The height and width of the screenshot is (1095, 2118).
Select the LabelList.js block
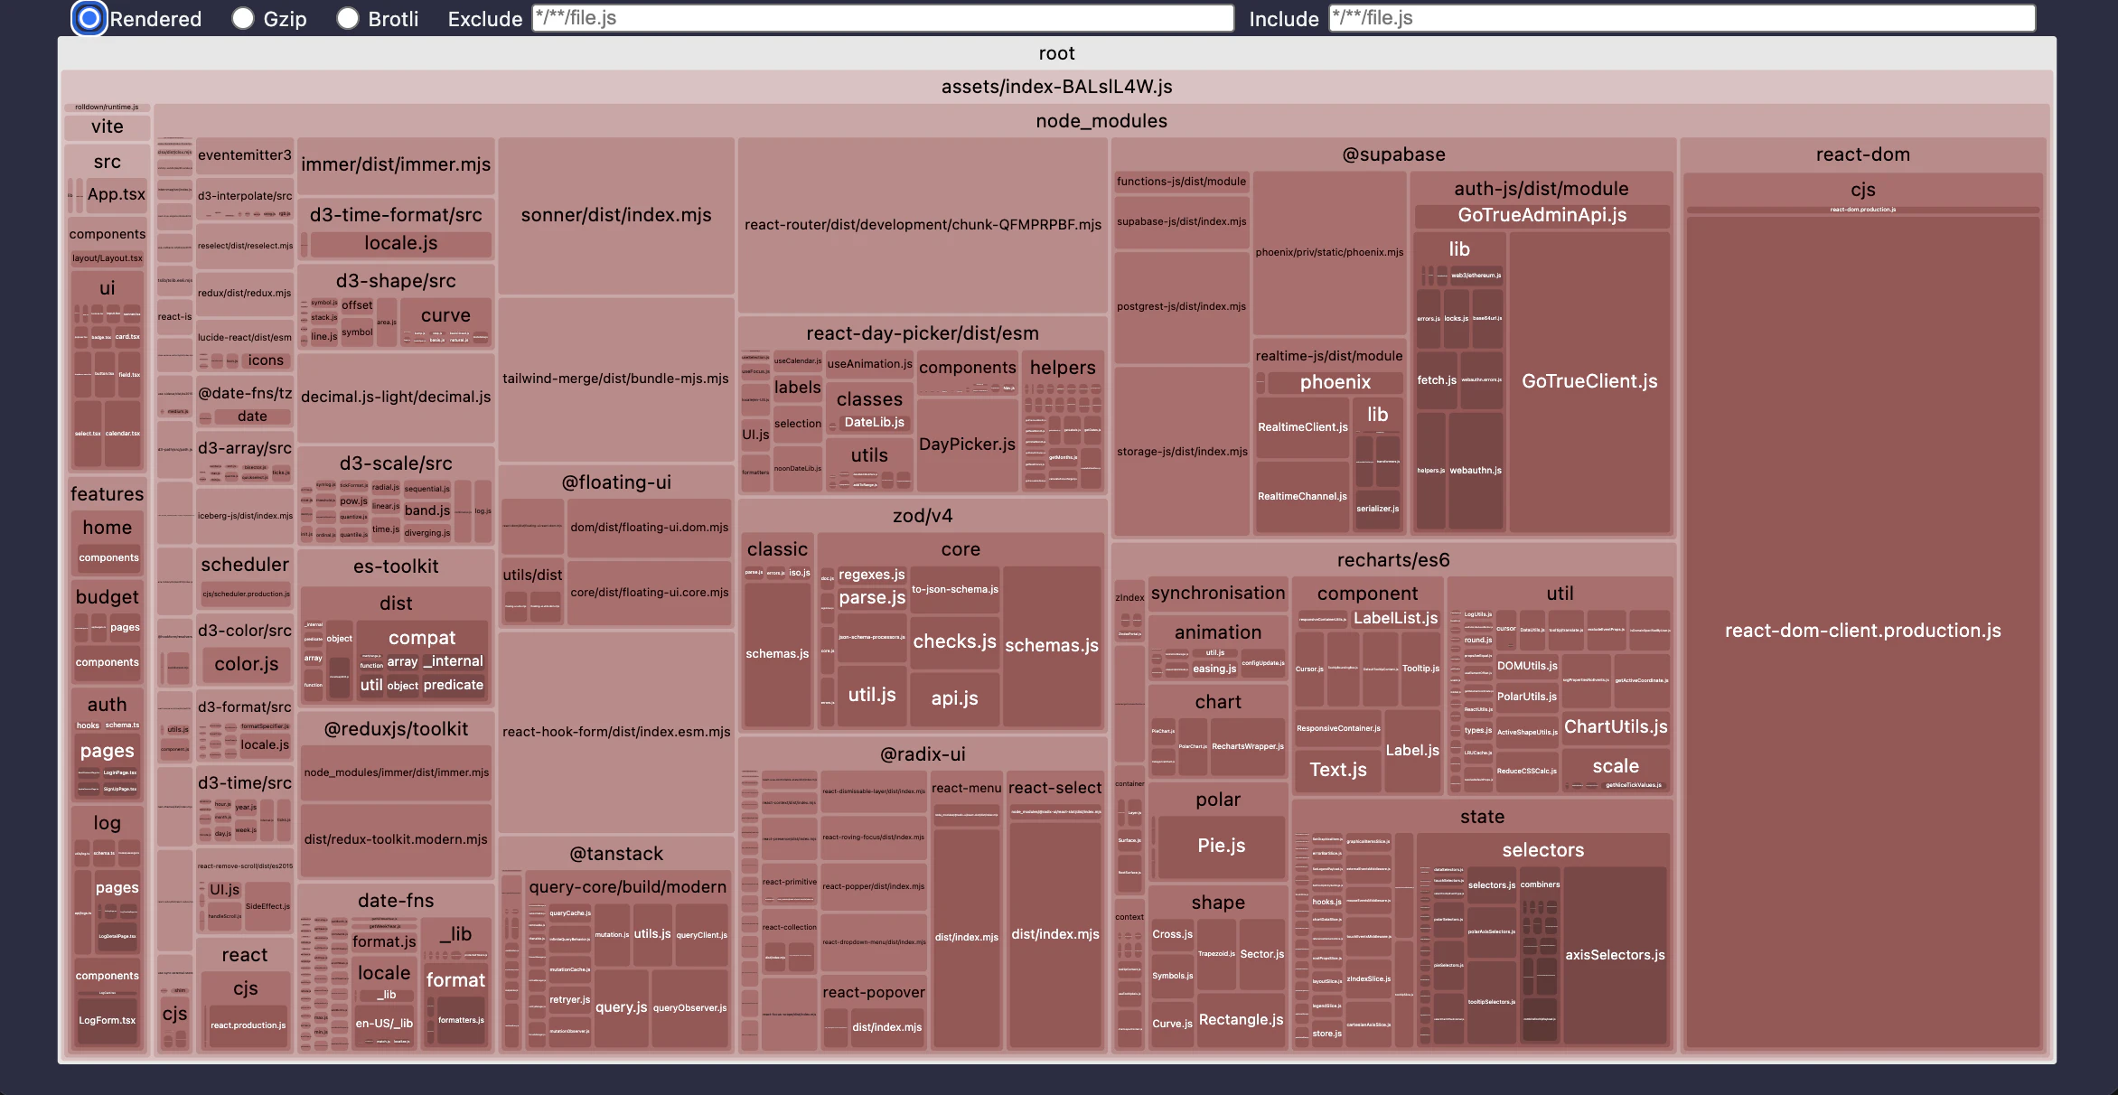tap(1395, 618)
